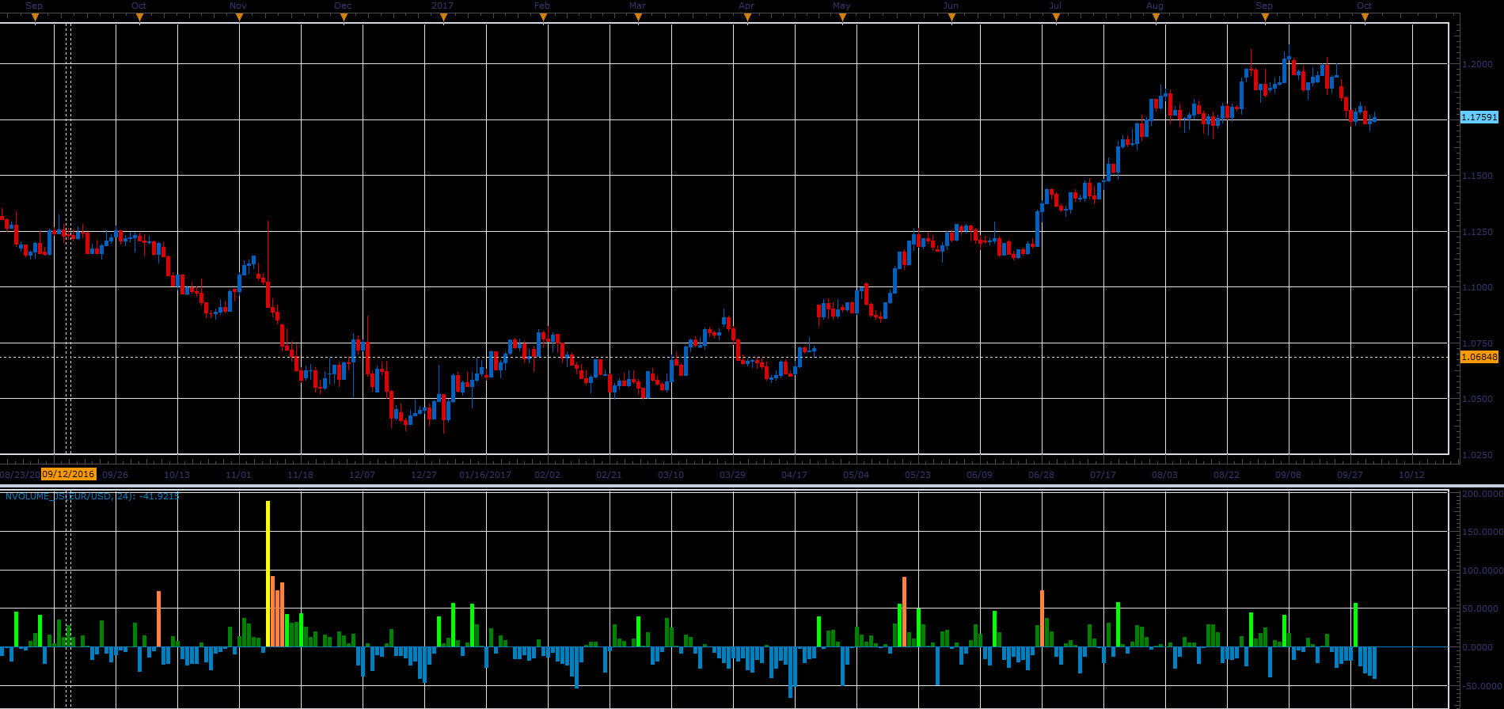Click the 12/07 date label
Image resolution: width=1504 pixels, height=709 pixels.
point(362,475)
